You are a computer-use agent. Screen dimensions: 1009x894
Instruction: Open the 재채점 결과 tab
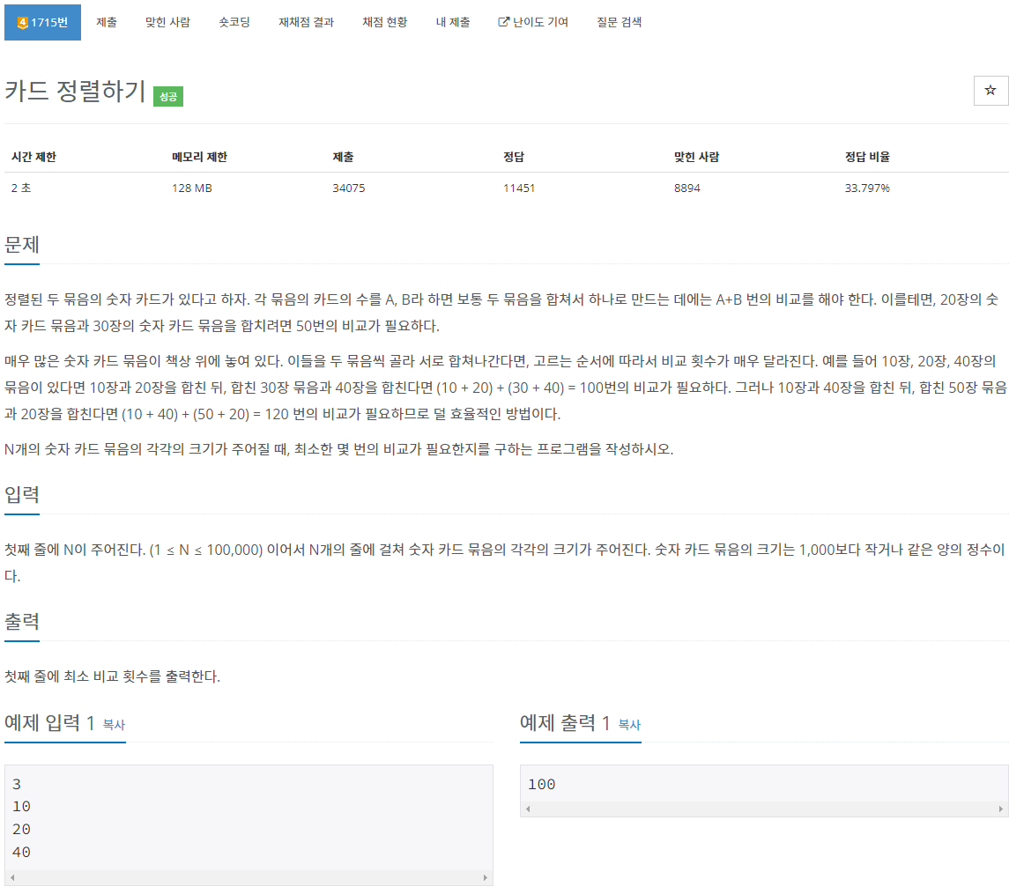[x=307, y=23]
